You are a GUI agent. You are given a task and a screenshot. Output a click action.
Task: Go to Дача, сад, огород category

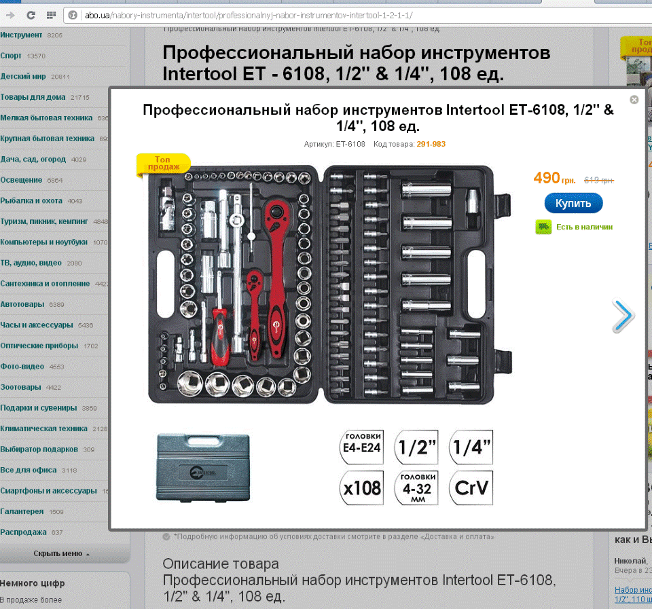coord(33,160)
